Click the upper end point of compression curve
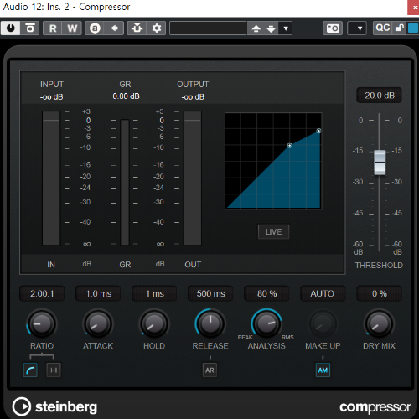This screenshot has height=419, width=419. coord(318,131)
